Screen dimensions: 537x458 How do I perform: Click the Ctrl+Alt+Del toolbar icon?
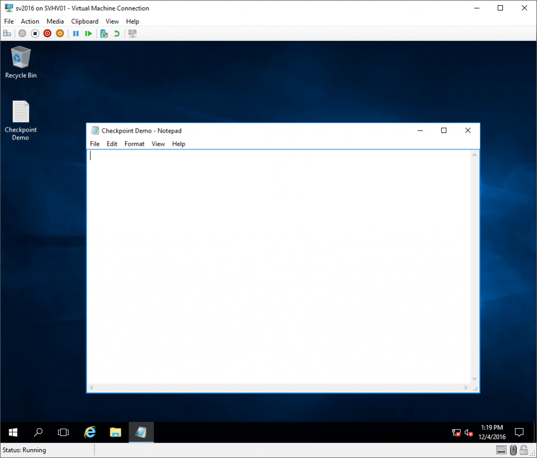[x=7, y=34]
